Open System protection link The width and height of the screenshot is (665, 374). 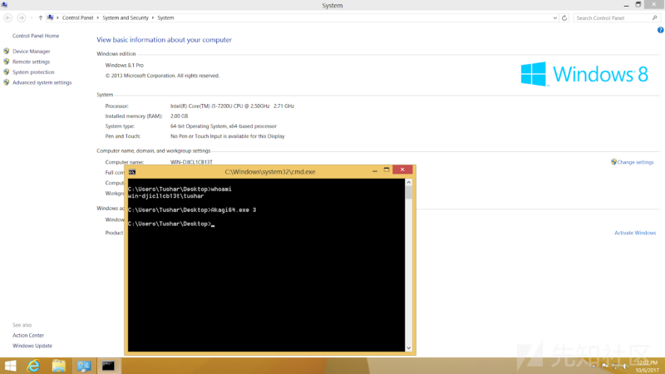[33, 72]
